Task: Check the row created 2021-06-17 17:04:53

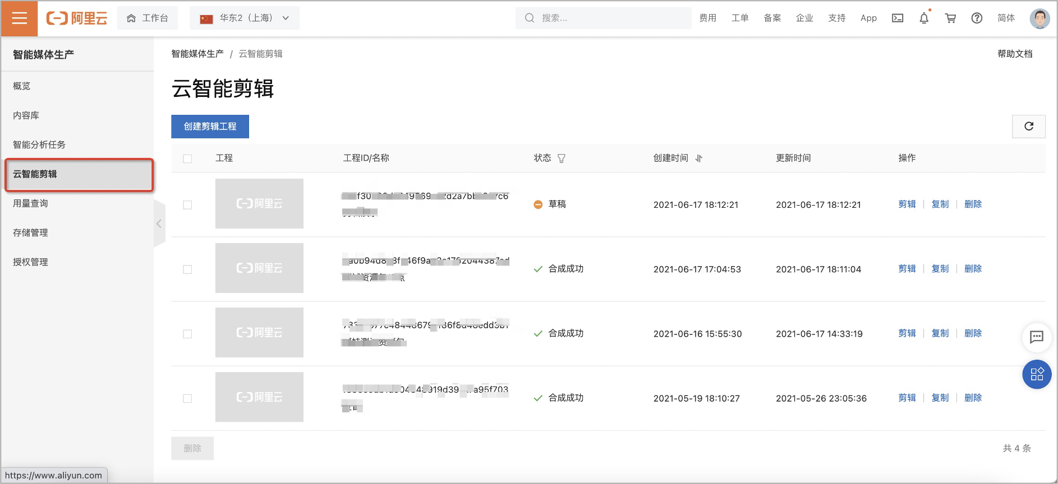Action: pyautogui.click(x=187, y=269)
